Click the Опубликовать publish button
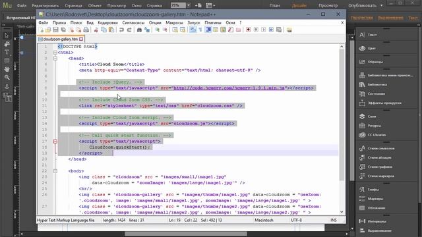The height and width of the screenshot is (237, 422). point(363,5)
